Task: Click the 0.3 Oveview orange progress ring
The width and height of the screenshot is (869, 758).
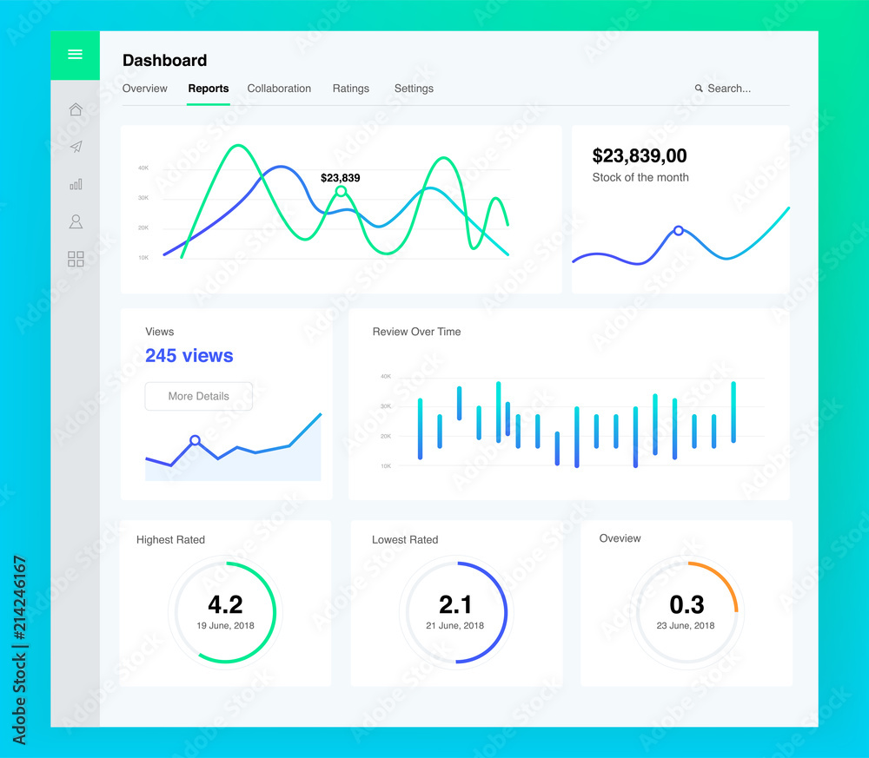Action: (x=687, y=612)
